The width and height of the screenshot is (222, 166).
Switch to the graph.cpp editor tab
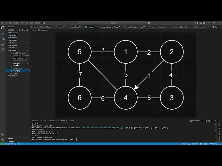click(x=75, y=27)
